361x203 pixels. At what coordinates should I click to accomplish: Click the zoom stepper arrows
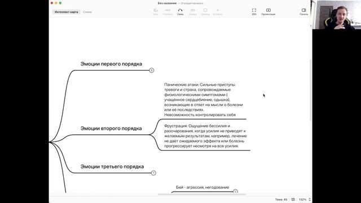[310, 200]
